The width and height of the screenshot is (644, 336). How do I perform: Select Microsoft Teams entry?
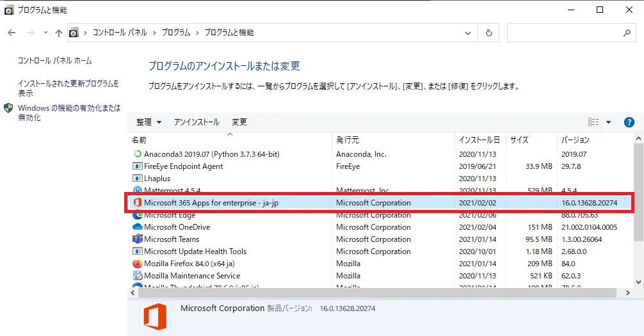(172, 239)
